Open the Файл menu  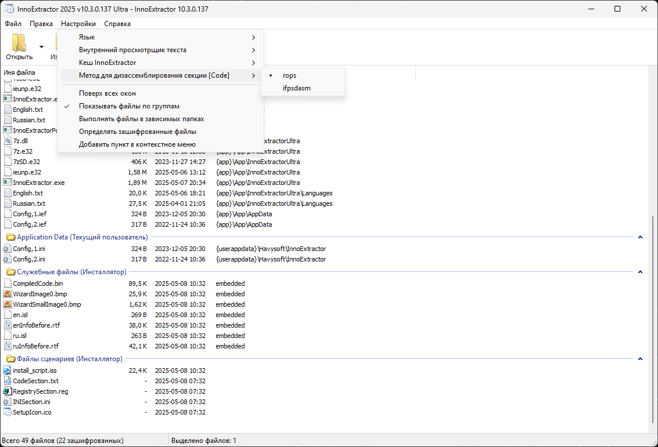point(13,24)
